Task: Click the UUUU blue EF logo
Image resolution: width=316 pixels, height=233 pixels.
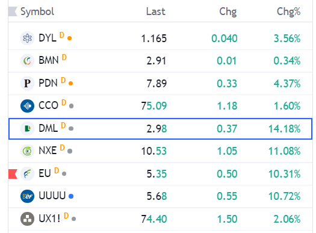Action: (27, 196)
